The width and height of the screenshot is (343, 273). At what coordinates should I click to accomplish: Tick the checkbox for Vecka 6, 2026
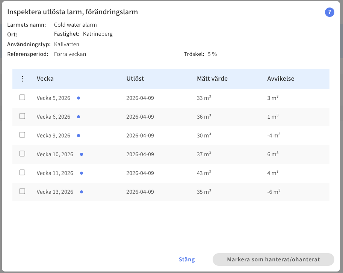(x=22, y=116)
